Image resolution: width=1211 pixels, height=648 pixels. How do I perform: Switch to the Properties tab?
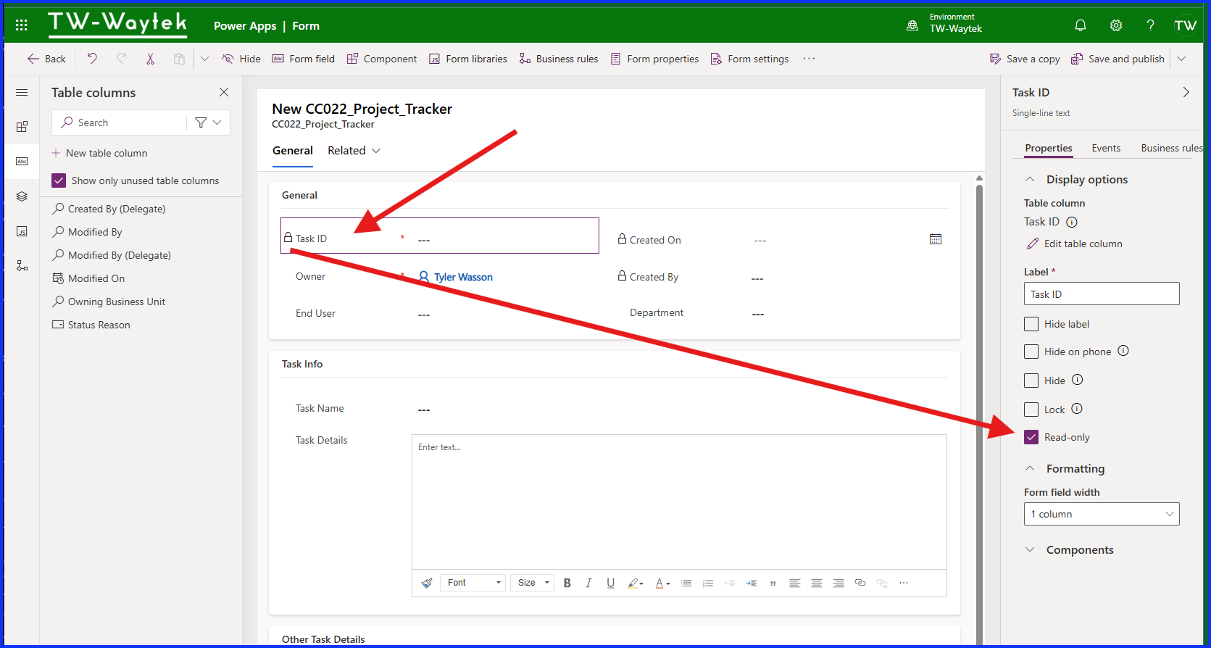coord(1049,148)
